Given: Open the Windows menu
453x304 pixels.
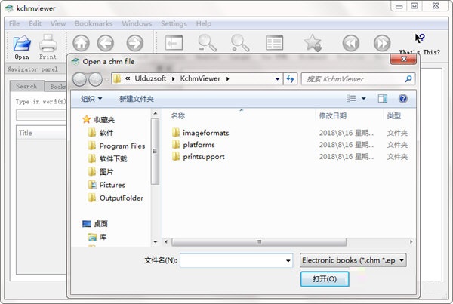Looking at the screenshot, I should (x=137, y=23).
